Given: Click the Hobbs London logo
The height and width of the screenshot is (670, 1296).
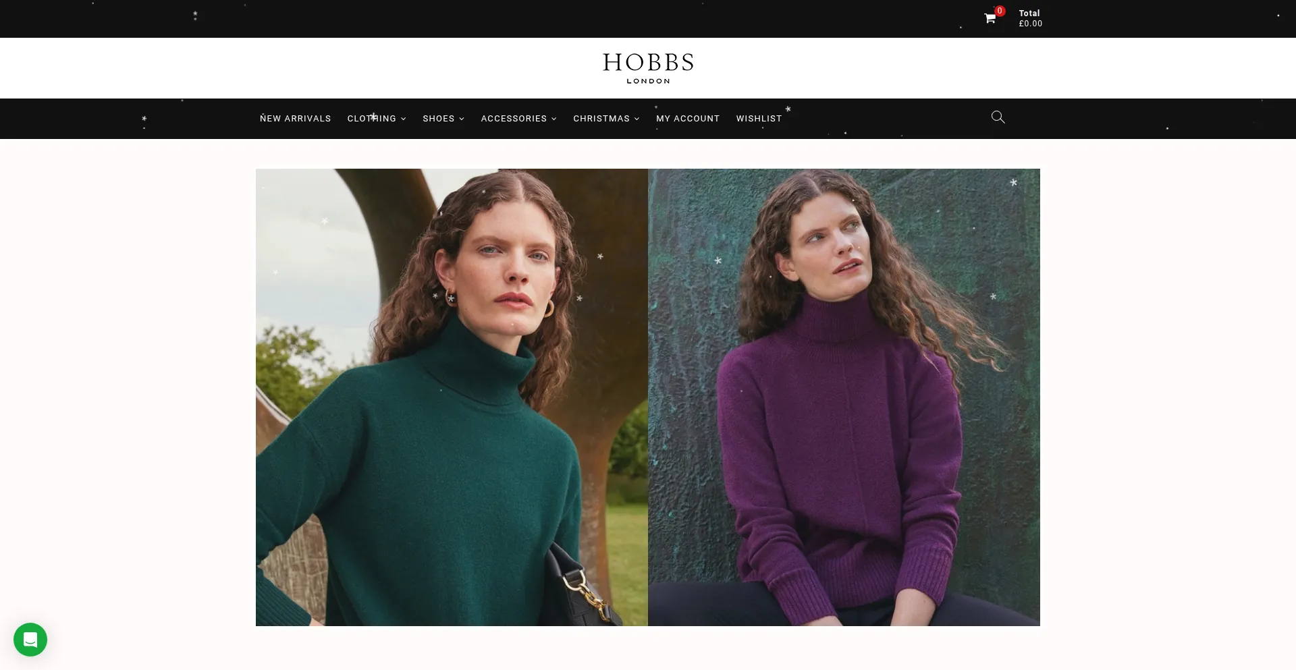Looking at the screenshot, I should pos(648,68).
